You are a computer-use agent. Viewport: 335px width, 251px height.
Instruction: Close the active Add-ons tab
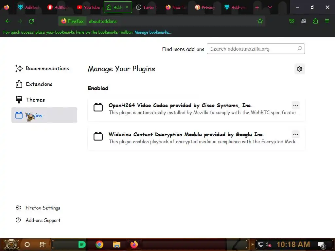point(127,7)
